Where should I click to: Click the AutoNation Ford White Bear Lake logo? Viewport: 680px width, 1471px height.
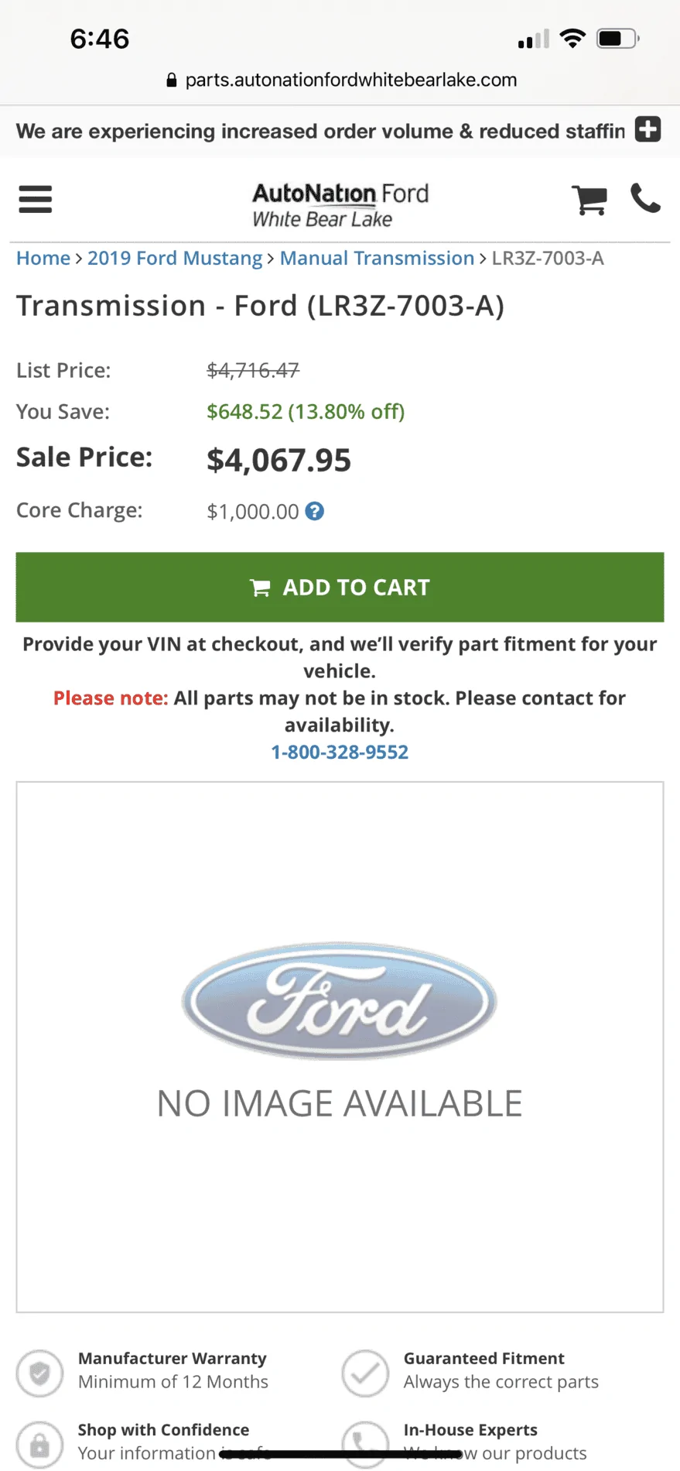pos(340,204)
